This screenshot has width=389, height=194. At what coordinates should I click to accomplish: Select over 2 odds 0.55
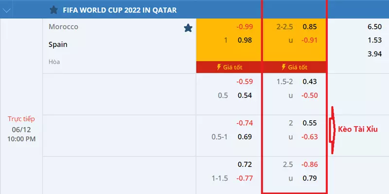click(310, 123)
